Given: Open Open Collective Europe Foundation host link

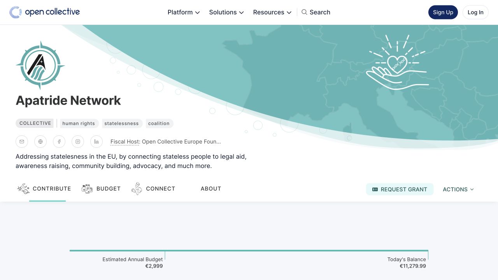Looking at the screenshot, I should pos(181,142).
